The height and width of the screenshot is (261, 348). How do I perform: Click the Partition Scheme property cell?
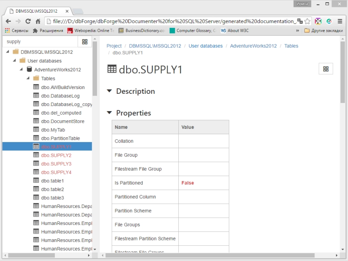[x=145, y=211]
